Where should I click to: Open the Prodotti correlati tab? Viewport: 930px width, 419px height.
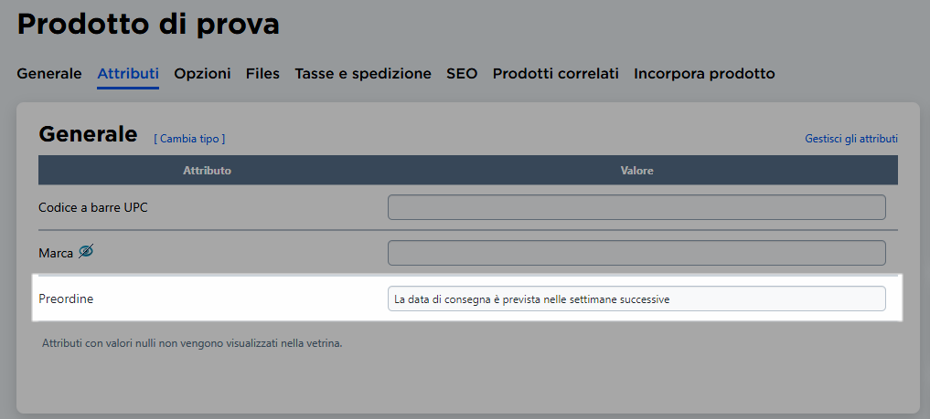(556, 74)
